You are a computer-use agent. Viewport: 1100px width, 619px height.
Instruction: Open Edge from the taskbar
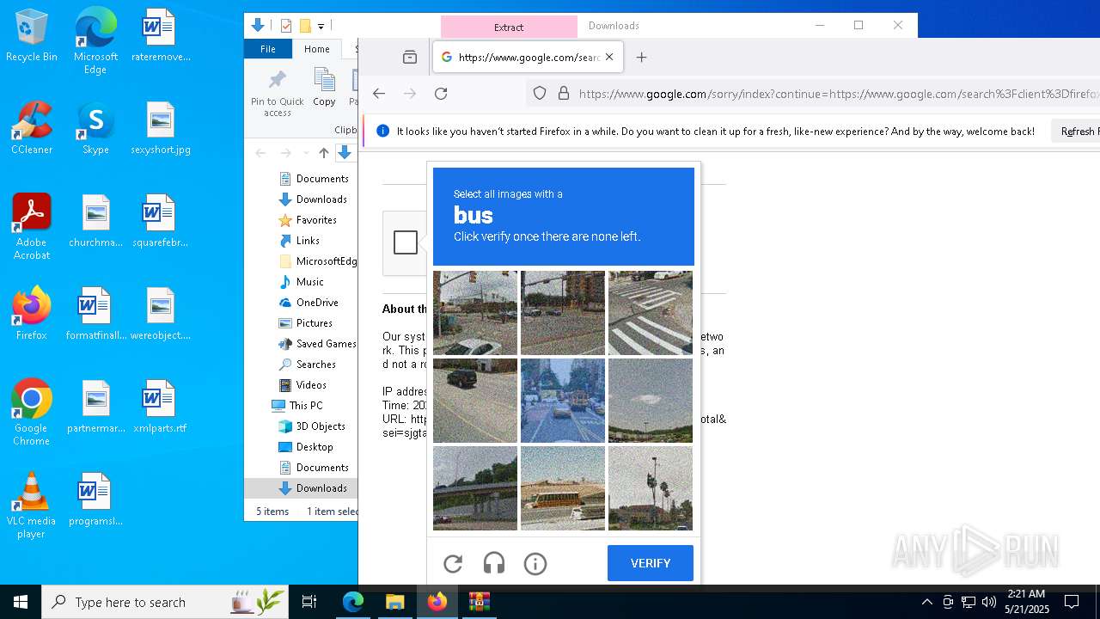353,602
